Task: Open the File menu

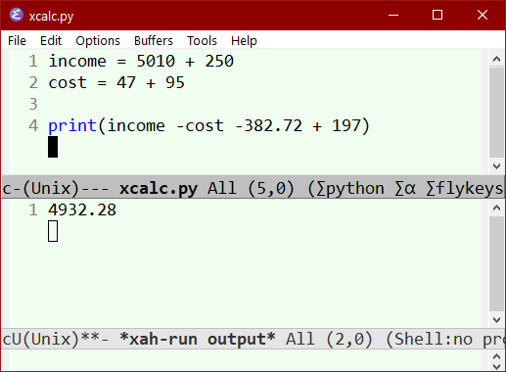Action: [x=17, y=41]
